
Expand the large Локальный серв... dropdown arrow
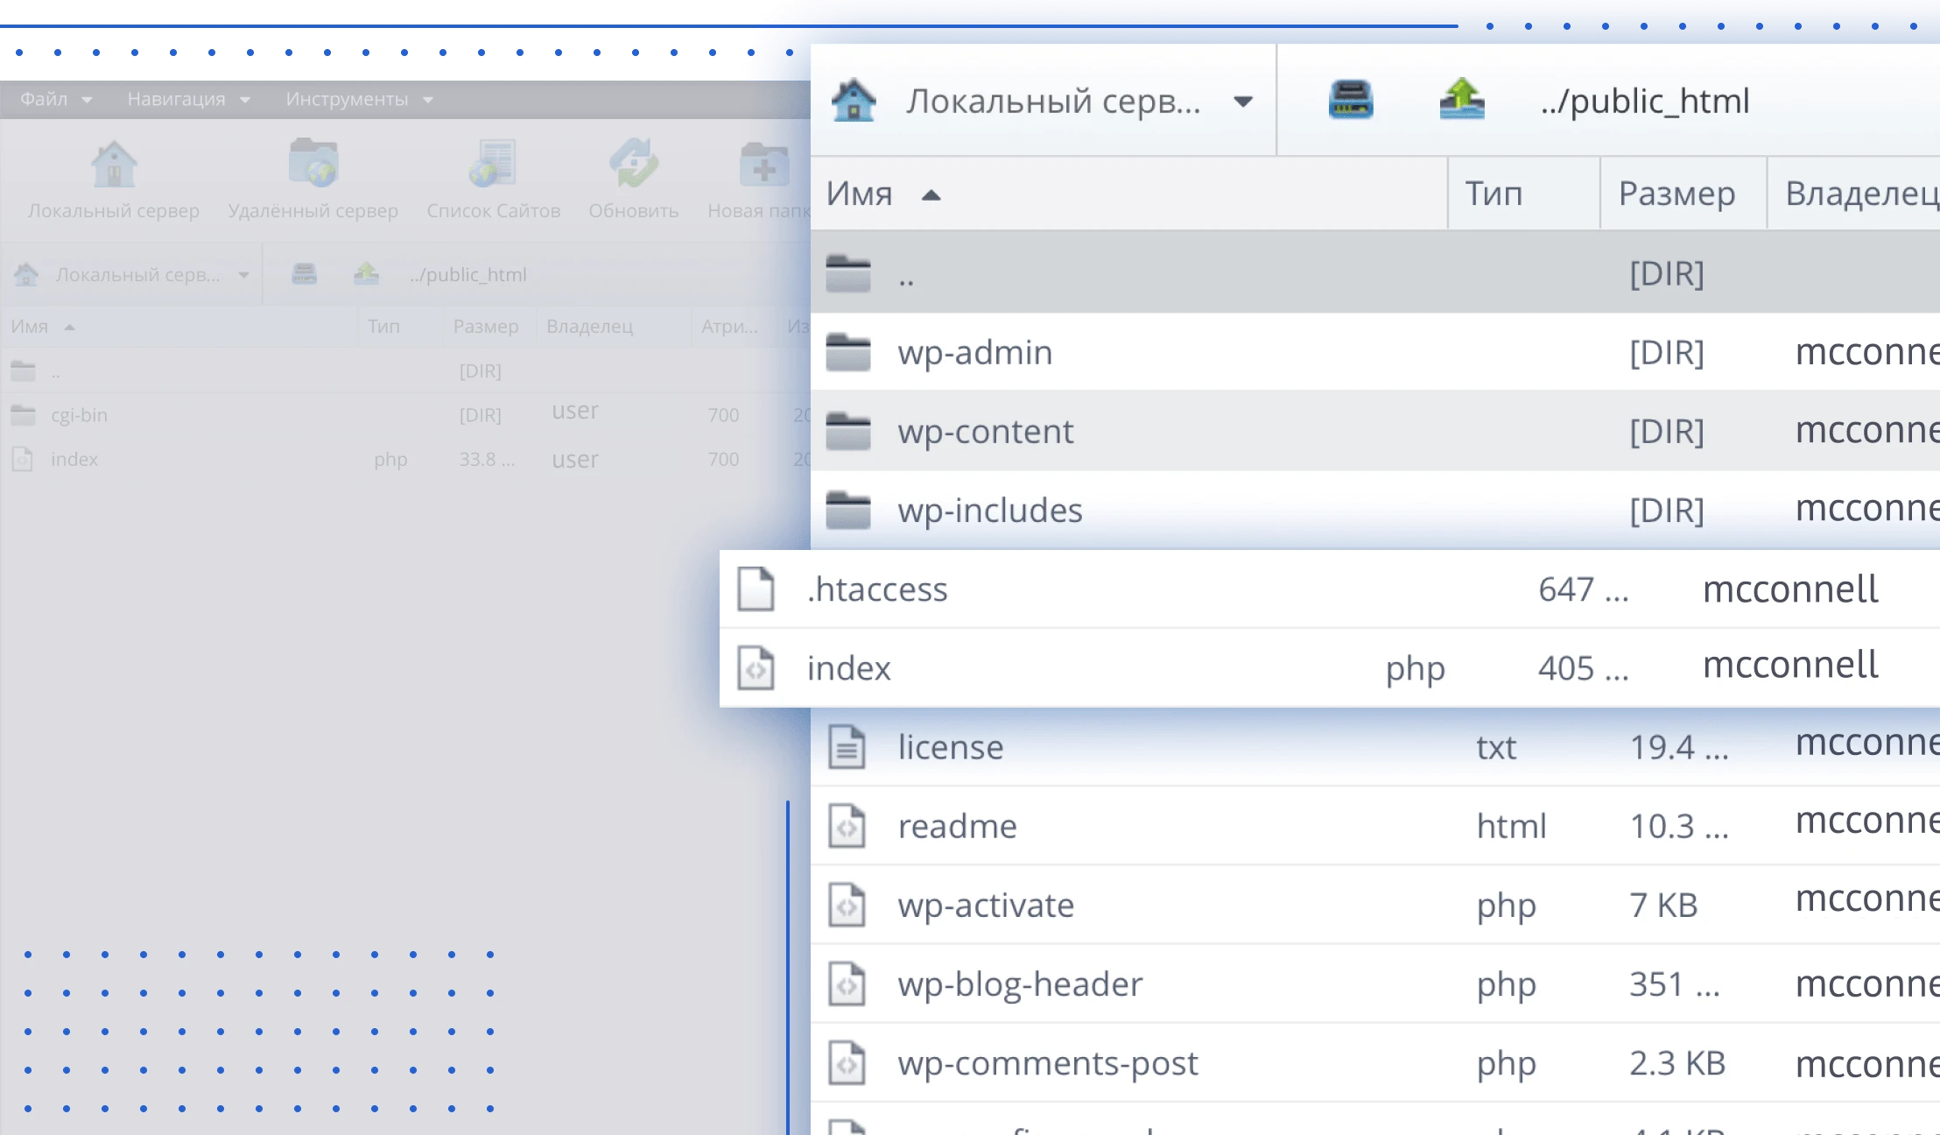(1242, 102)
